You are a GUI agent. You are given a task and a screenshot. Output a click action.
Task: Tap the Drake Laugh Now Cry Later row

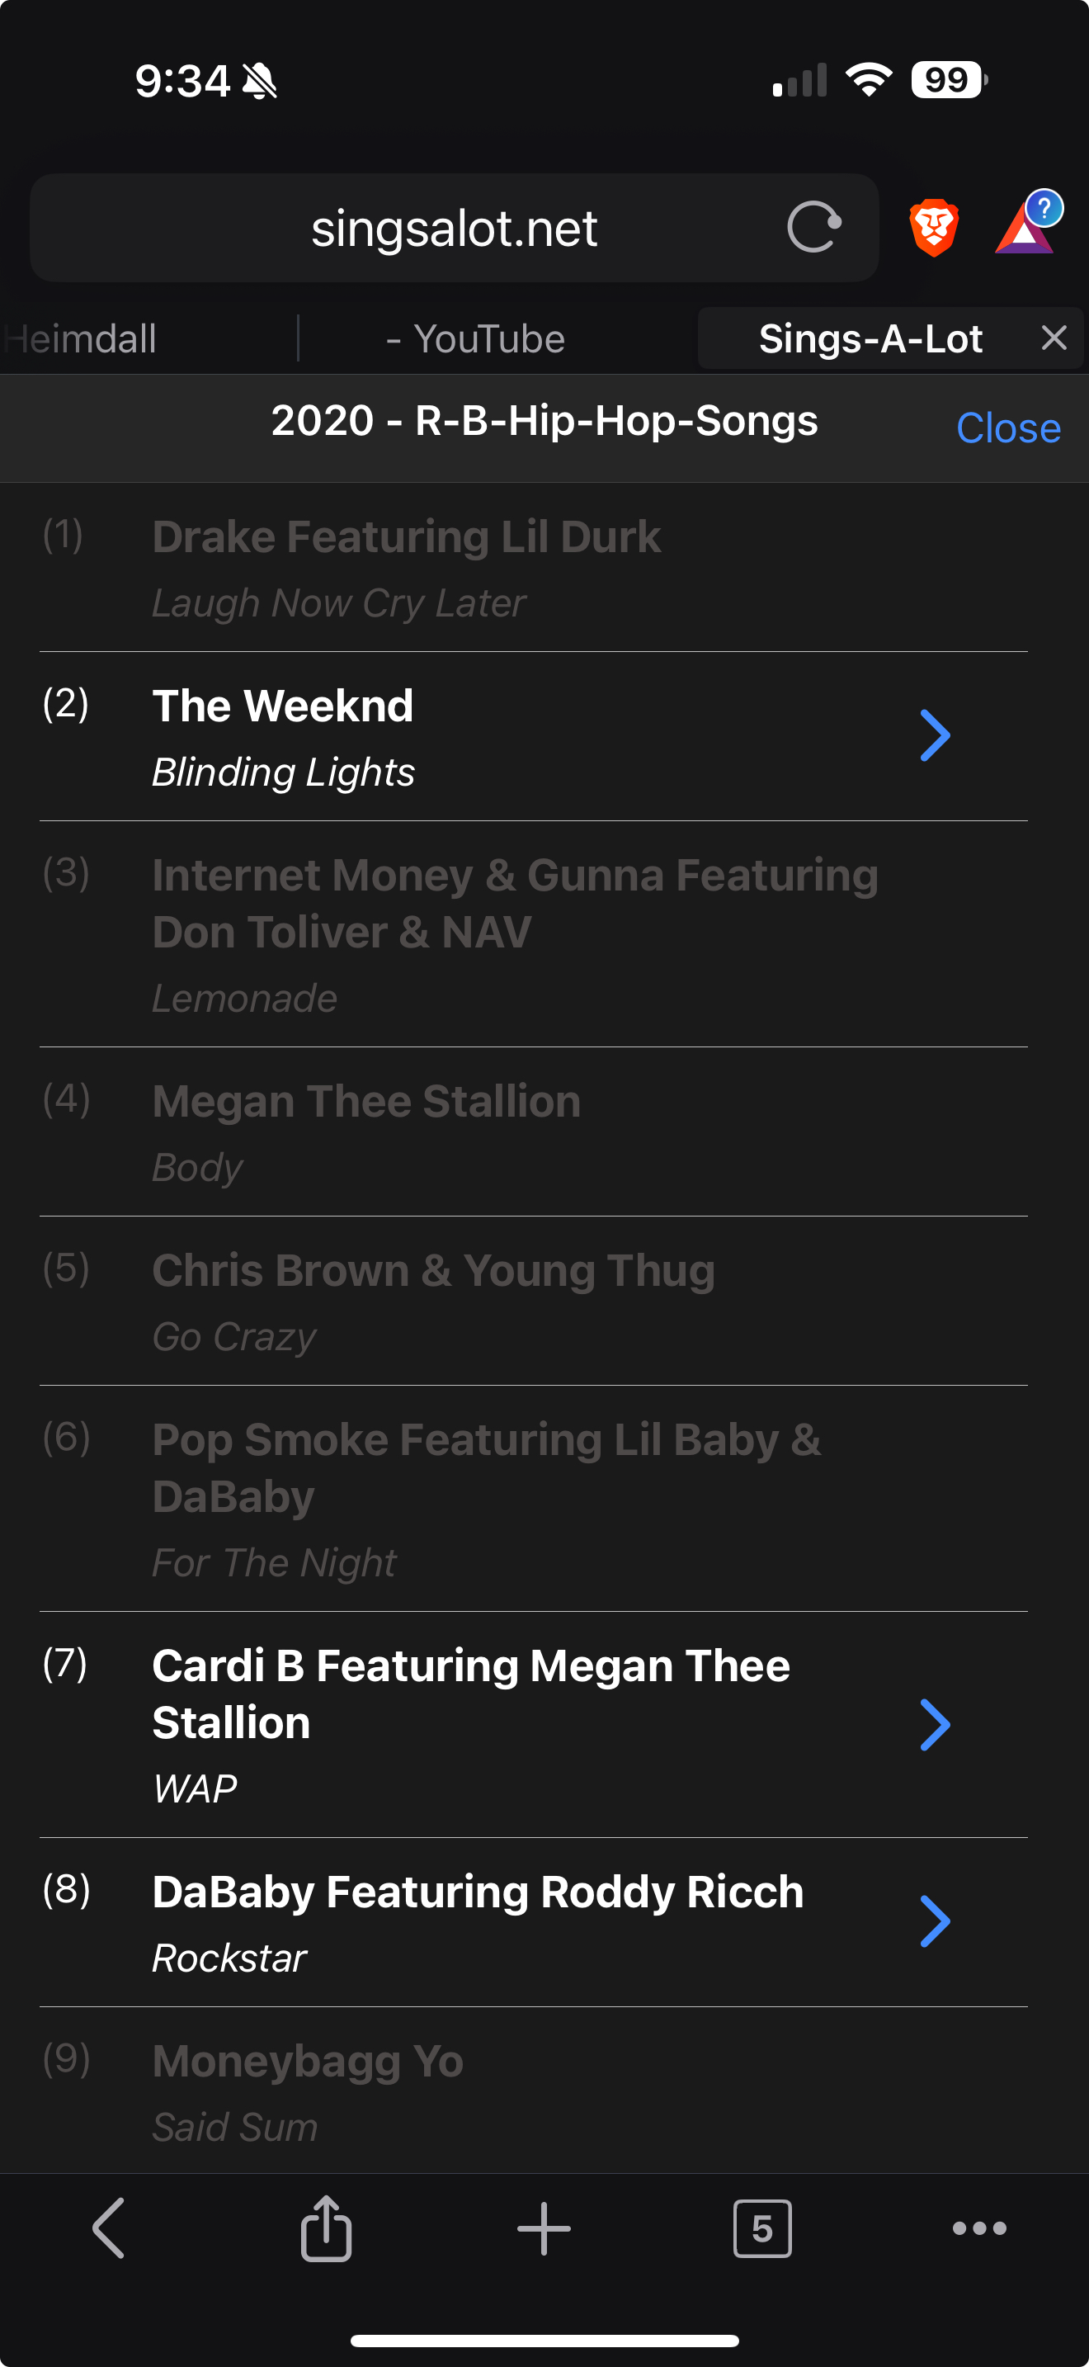[x=406, y=568]
